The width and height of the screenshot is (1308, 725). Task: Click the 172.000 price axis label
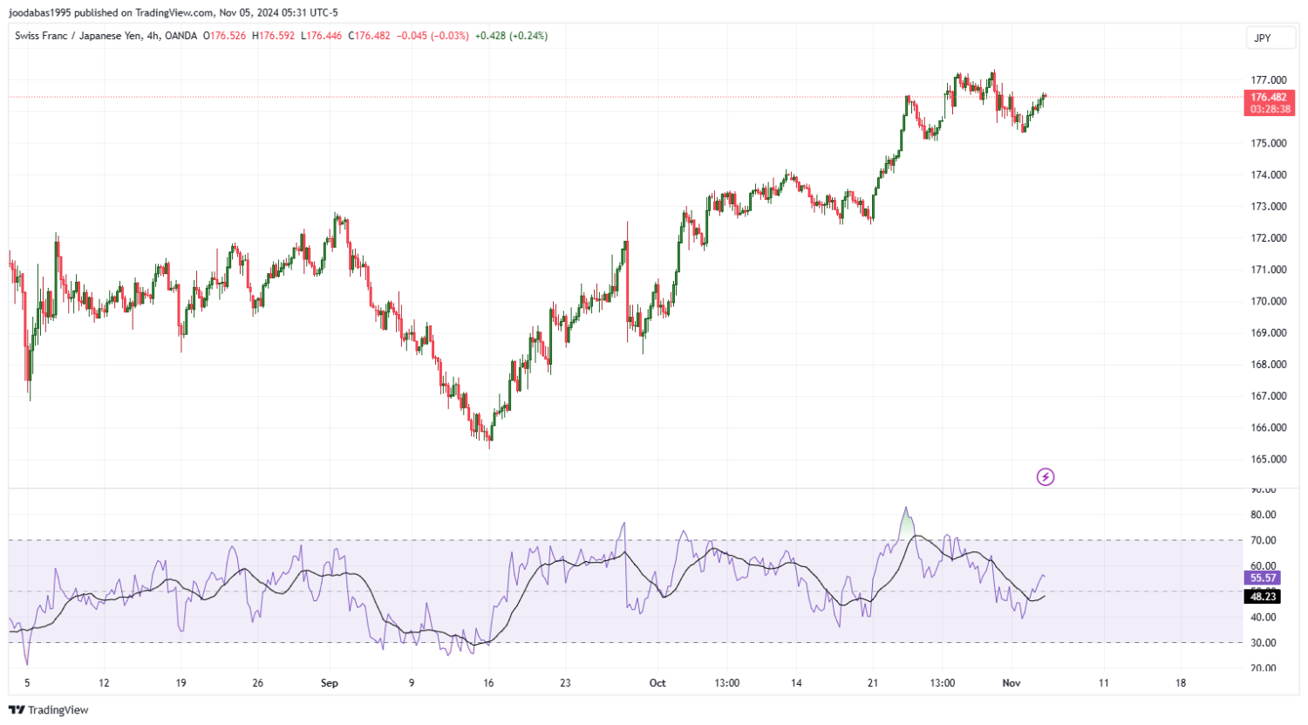coord(1269,238)
